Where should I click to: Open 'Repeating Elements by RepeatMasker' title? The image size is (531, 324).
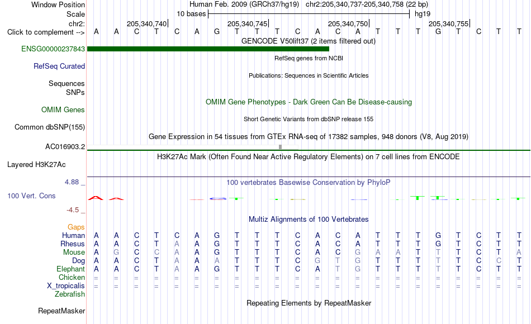coord(309,303)
